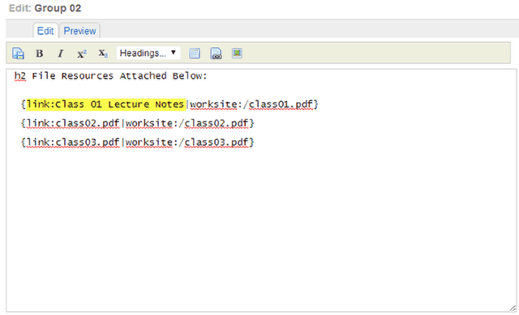Apply bold formatting with B button
The width and height of the screenshot is (519, 315).
coord(40,53)
